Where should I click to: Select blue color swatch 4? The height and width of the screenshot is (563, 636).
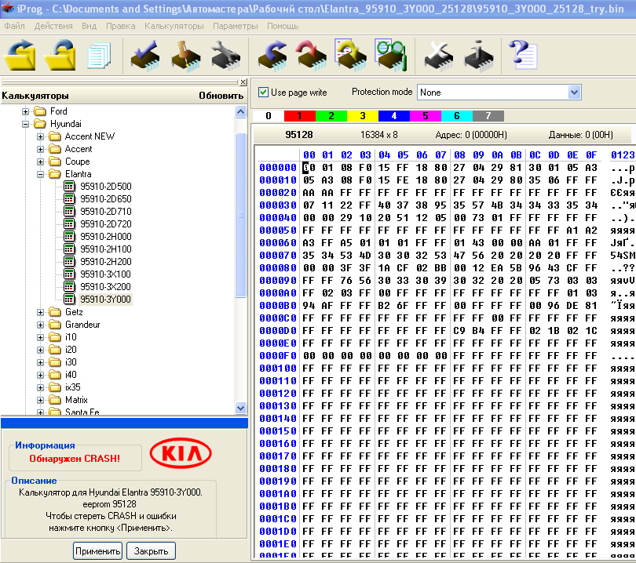[x=394, y=116]
